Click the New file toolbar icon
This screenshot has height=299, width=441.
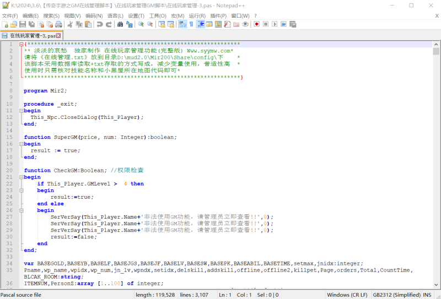(5, 24)
